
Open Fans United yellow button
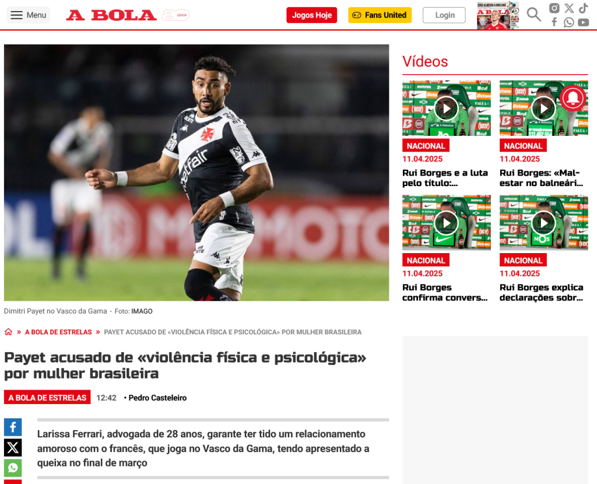click(x=380, y=15)
